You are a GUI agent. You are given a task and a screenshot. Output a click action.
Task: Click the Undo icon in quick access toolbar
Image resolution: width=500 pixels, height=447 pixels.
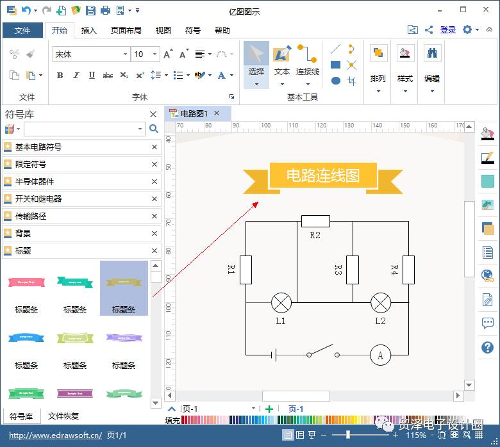tap(26, 10)
